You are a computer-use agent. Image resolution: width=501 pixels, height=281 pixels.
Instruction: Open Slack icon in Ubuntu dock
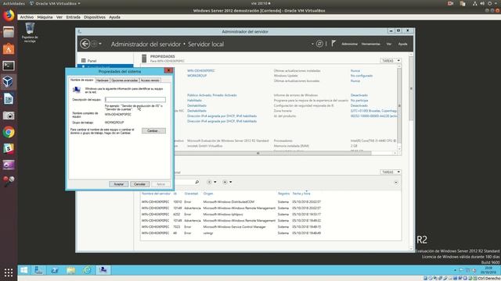[x=9, y=148]
